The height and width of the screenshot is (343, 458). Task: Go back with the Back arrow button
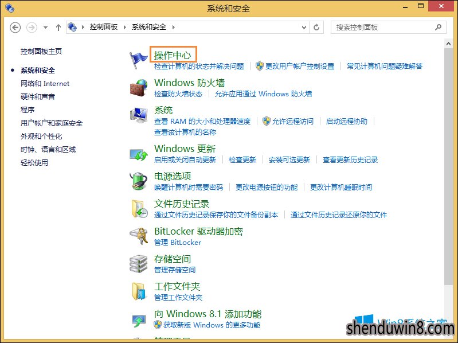coord(15,28)
